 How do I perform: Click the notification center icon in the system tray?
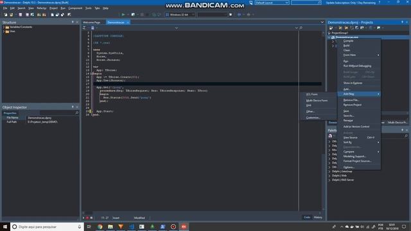coord(404,227)
